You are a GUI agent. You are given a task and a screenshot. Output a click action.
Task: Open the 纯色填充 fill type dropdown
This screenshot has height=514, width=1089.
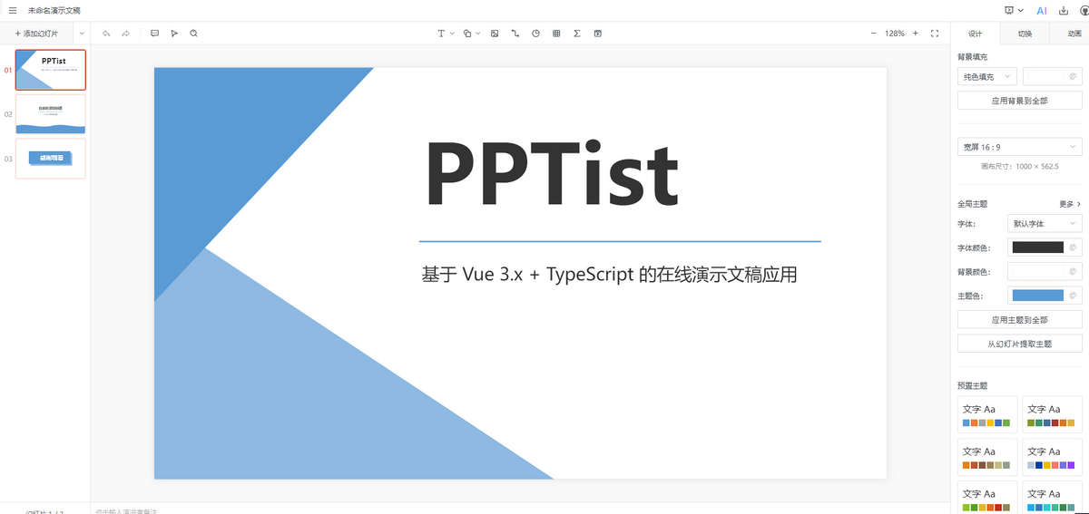[x=987, y=77]
